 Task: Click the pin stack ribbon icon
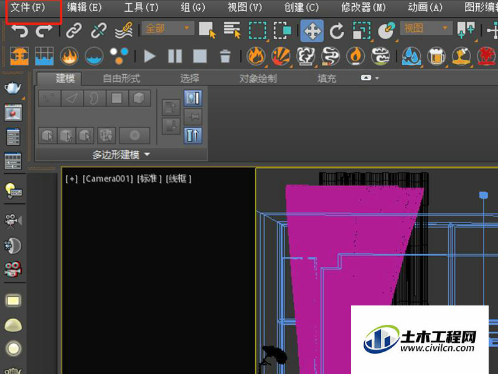click(193, 117)
